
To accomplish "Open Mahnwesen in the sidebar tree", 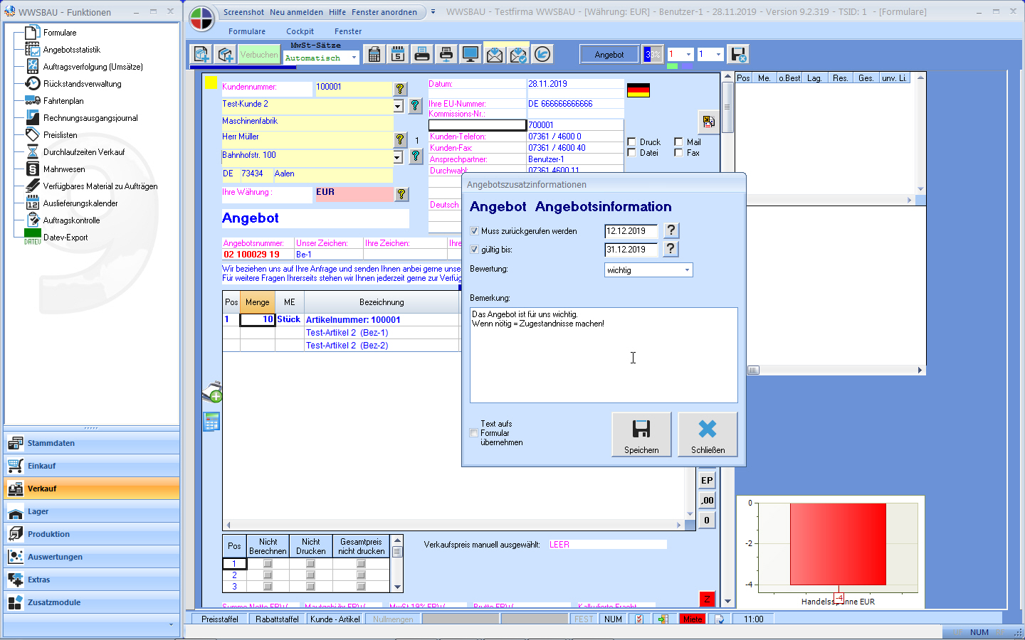I will [64, 169].
